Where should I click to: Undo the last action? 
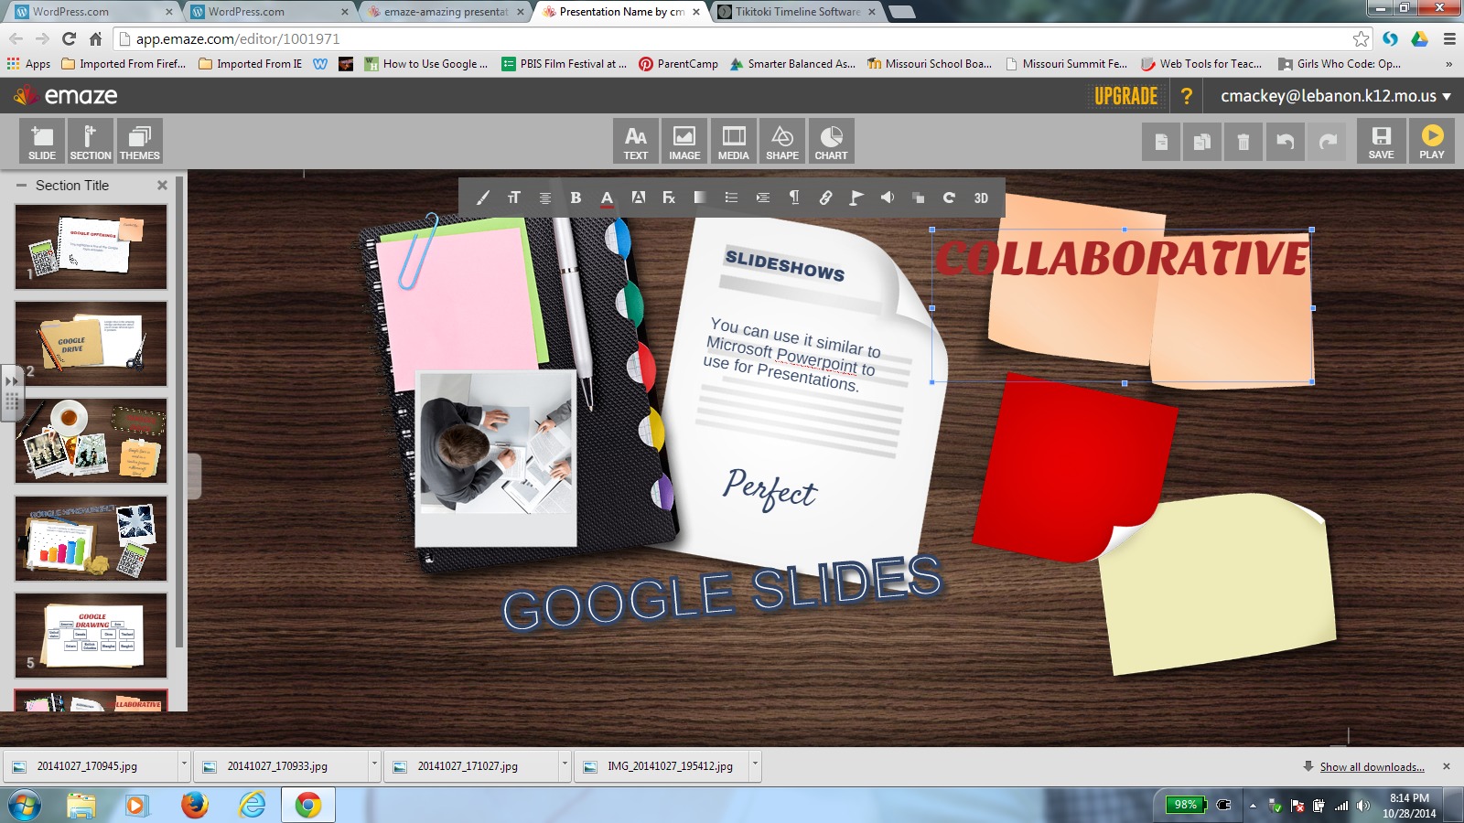click(1286, 142)
